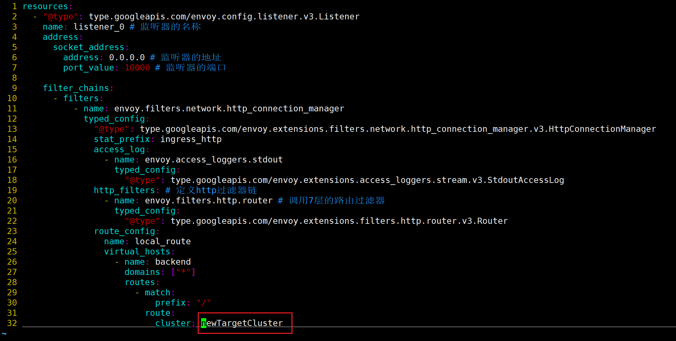Click the local_route name value

click(163, 241)
